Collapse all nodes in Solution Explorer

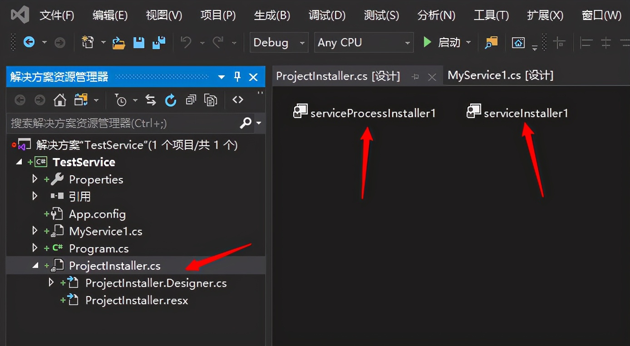coord(191,100)
